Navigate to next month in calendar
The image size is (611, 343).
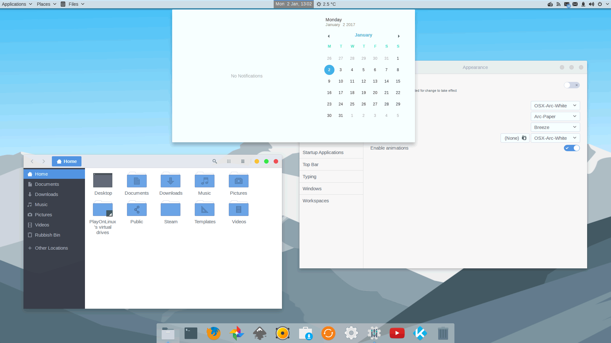[398, 36]
